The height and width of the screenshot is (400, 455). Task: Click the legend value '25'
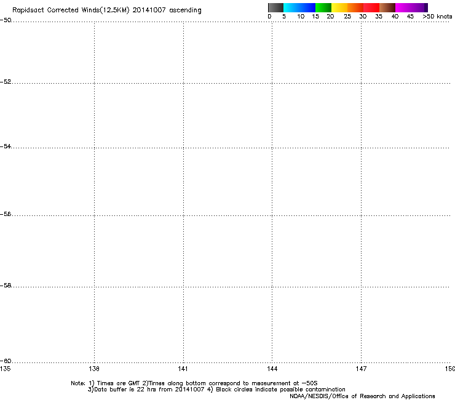pos(347,17)
